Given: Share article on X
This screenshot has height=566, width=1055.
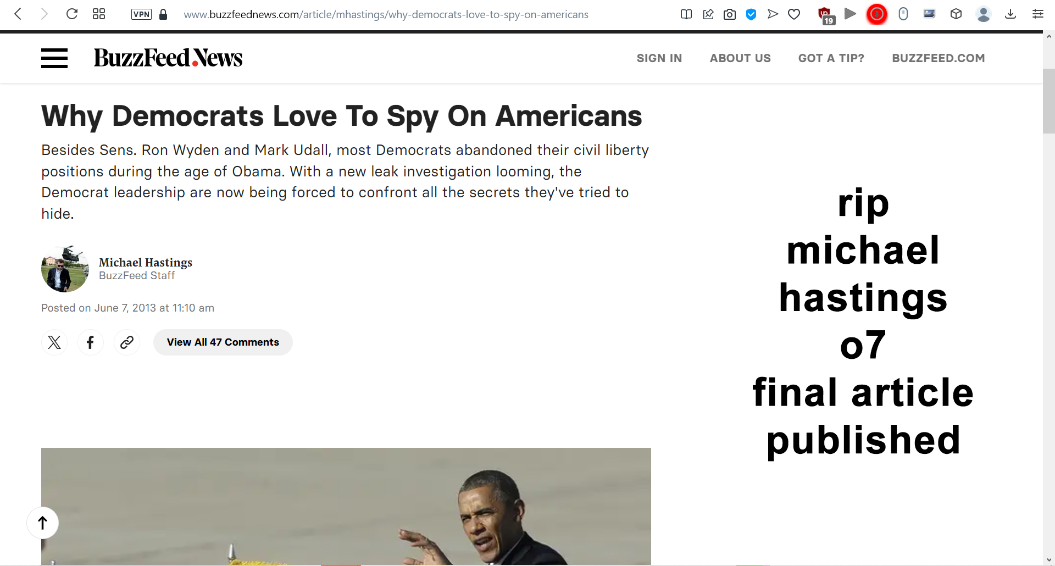Looking at the screenshot, I should (54, 342).
